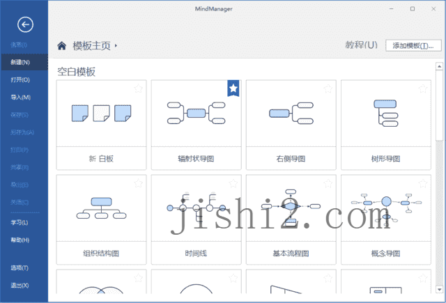
Task: Click the 组织结构图 template label
Action: (x=101, y=253)
